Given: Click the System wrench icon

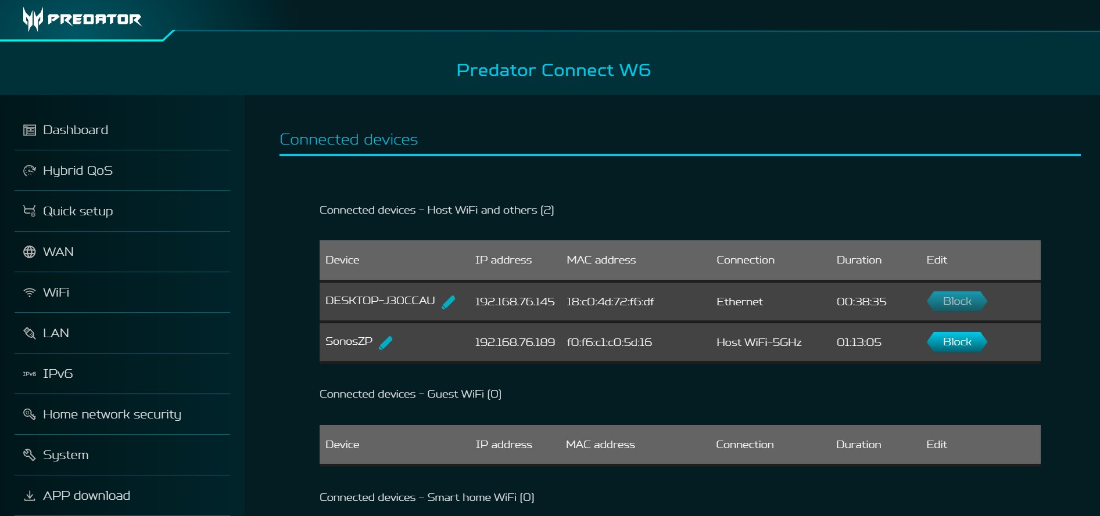Looking at the screenshot, I should [29, 455].
